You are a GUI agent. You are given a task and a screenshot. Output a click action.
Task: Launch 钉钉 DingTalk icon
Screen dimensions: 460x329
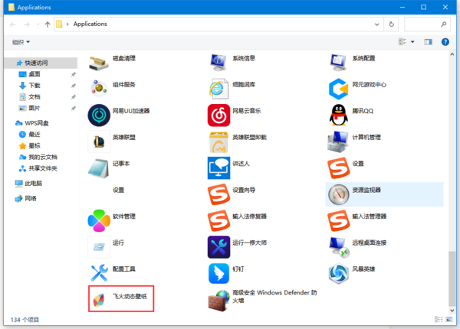219,273
